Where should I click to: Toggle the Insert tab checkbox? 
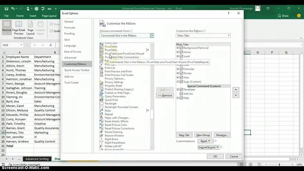(181, 56)
